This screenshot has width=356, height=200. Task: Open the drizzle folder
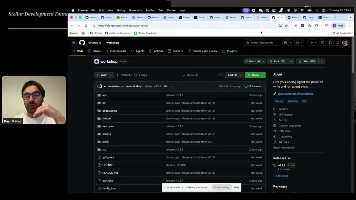coord(106,119)
